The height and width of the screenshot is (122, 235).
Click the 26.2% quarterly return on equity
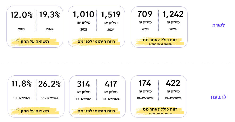[49, 84]
